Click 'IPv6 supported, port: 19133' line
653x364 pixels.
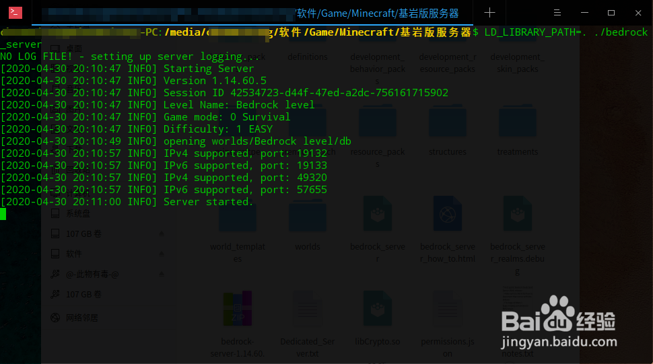(x=164, y=165)
